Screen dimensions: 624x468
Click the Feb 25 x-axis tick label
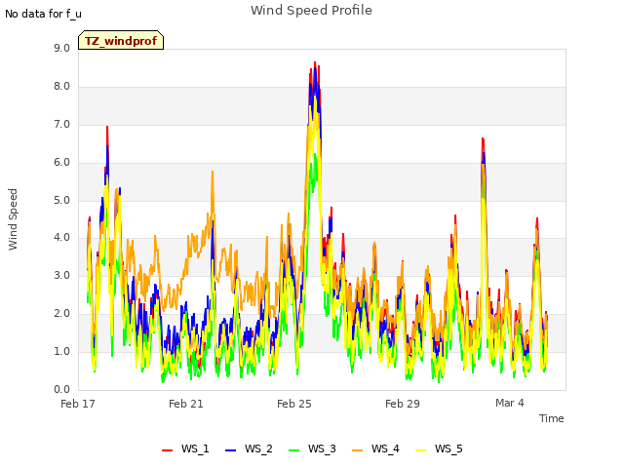click(x=294, y=404)
